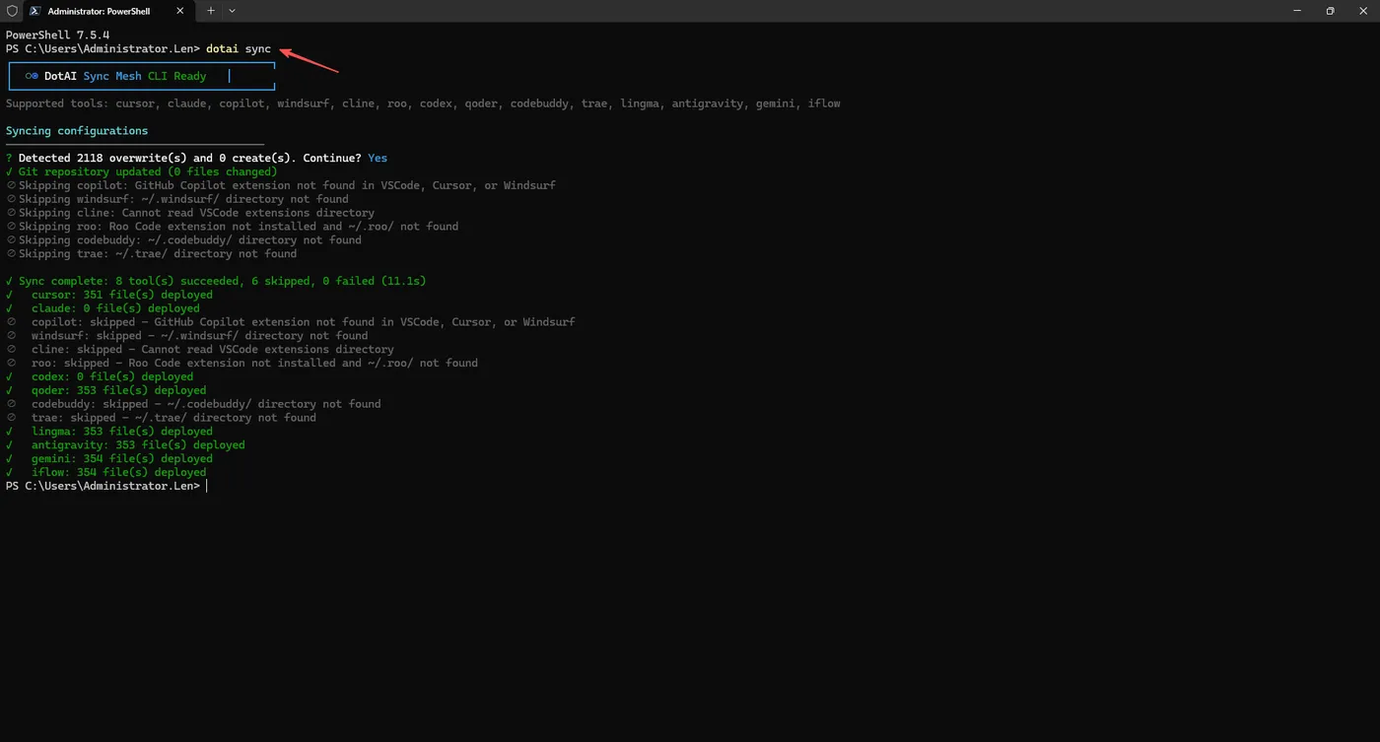Click the 'dotai sync' command text
Screen dimensions: 1380x742
(x=238, y=48)
